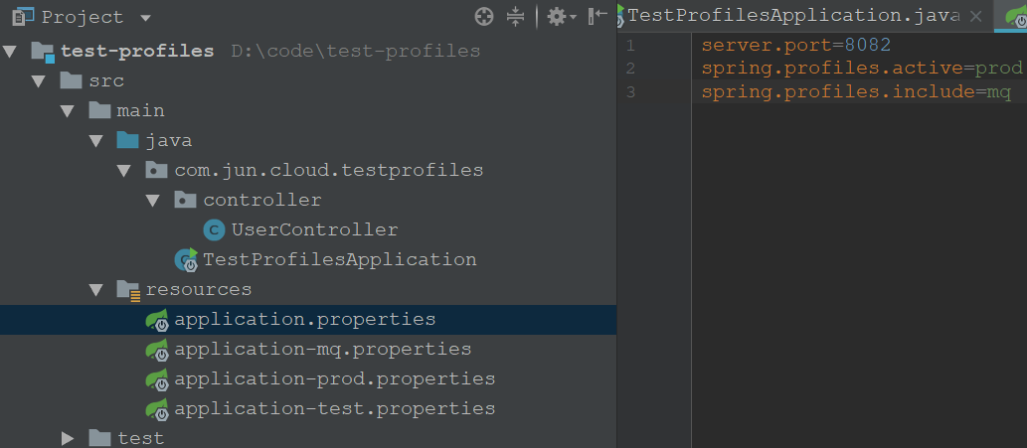Select application-test.properties file
Screen dimensions: 1027x448
click(334, 409)
